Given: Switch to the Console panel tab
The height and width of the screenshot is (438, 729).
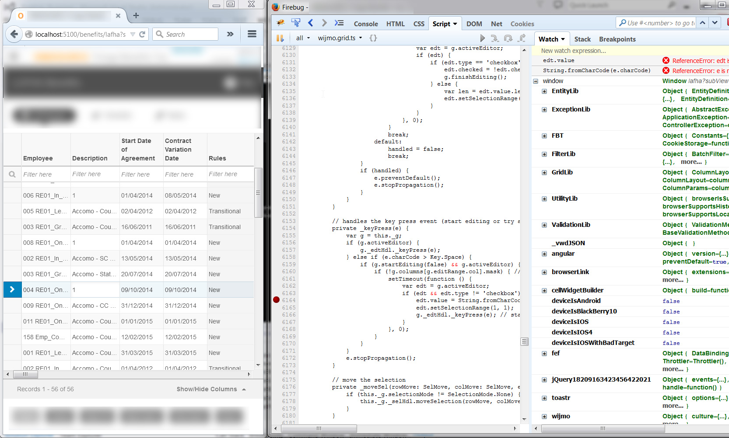Looking at the screenshot, I should pos(366,24).
